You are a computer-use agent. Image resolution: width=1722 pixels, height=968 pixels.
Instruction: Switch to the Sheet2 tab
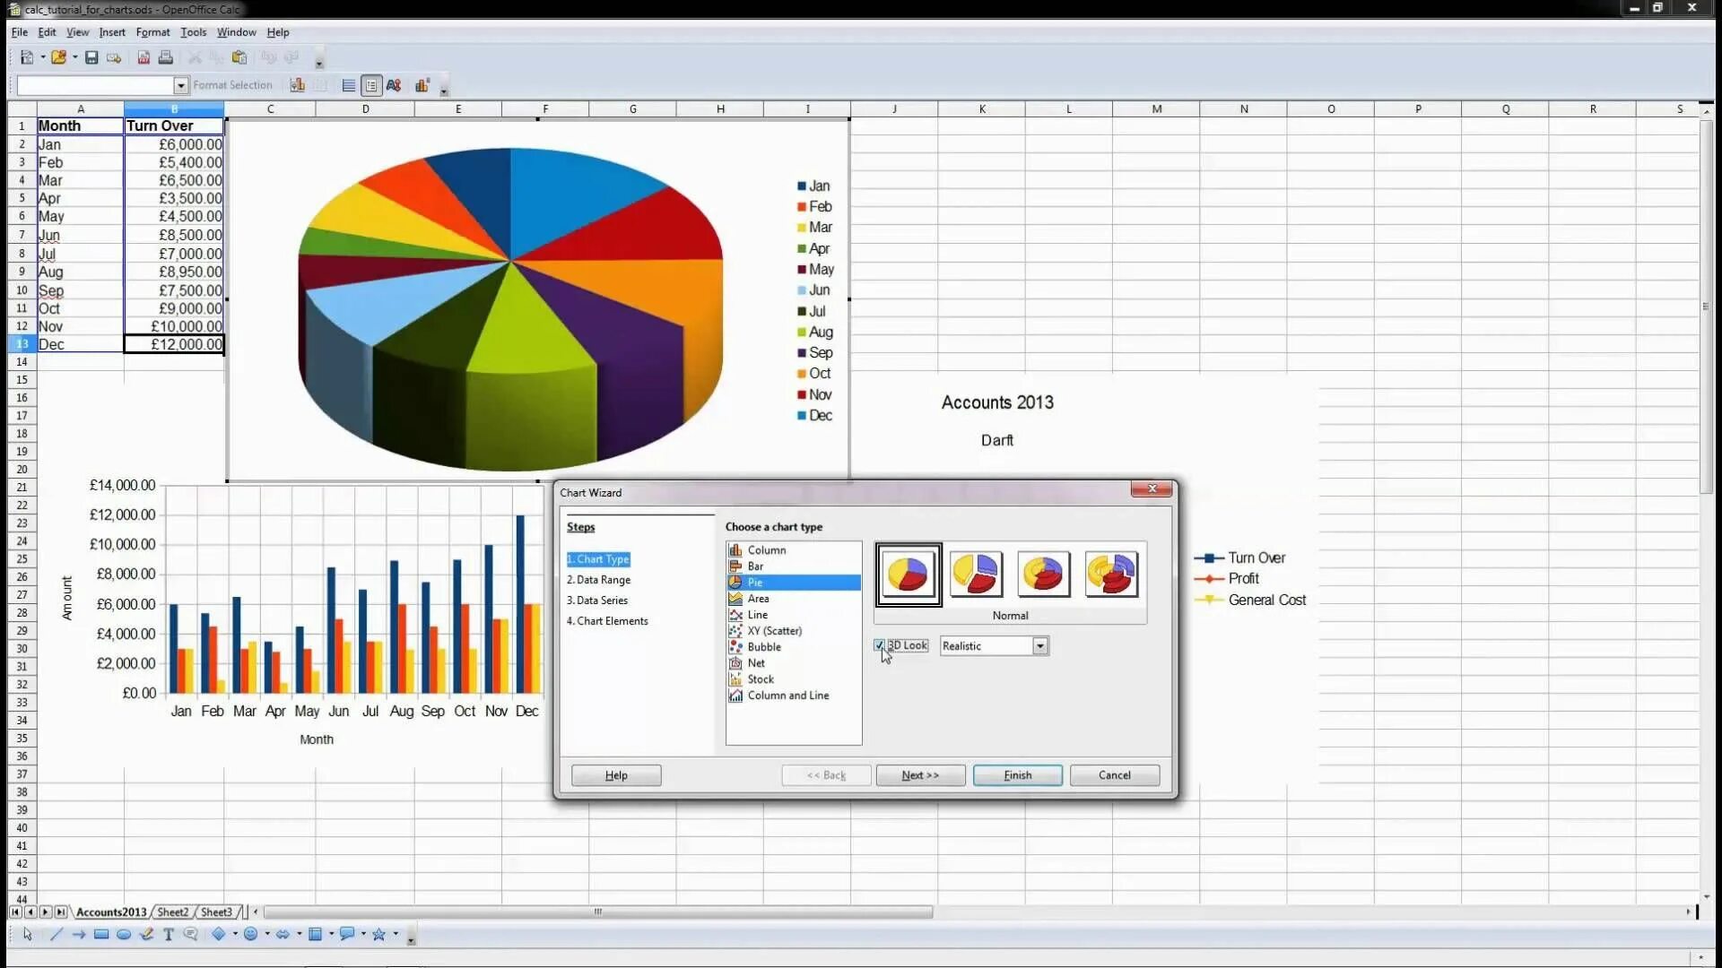pos(172,912)
